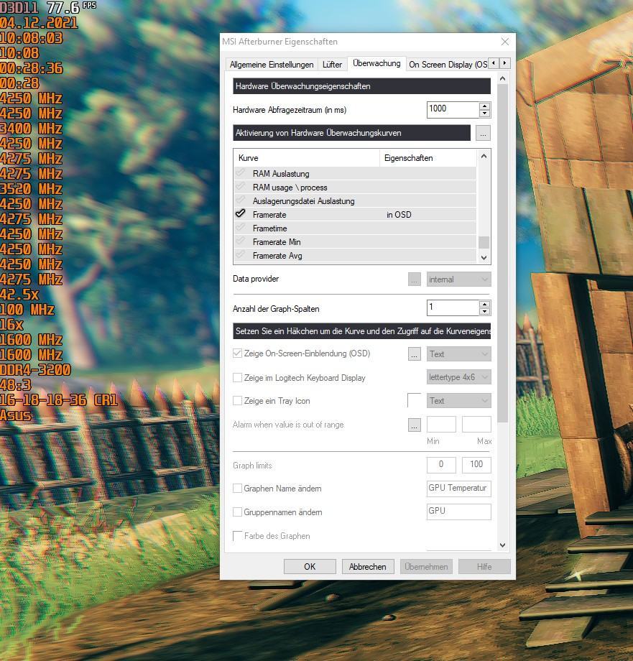Click the tray icon color swatch
Screen dimensions: 633x661
415,400
